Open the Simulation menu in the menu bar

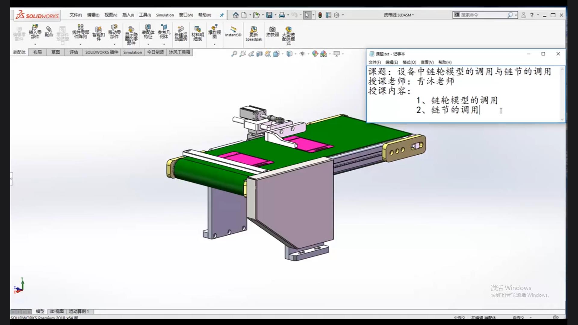click(165, 15)
